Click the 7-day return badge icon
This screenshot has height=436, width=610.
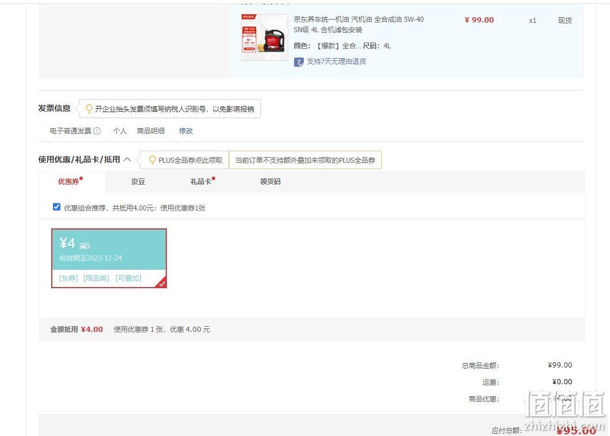[x=299, y=62]
